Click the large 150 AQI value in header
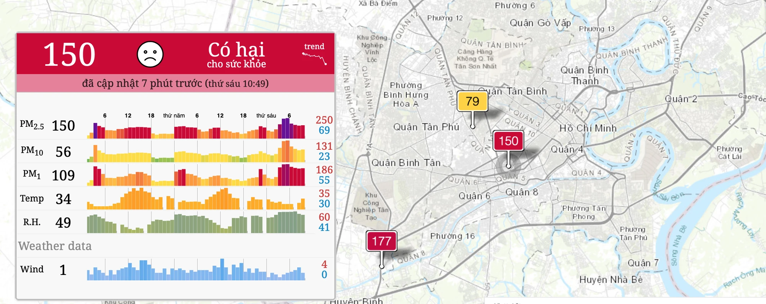The width and height of the screenshot is (766, 304). pyautogui.click(x=69, y=54)
